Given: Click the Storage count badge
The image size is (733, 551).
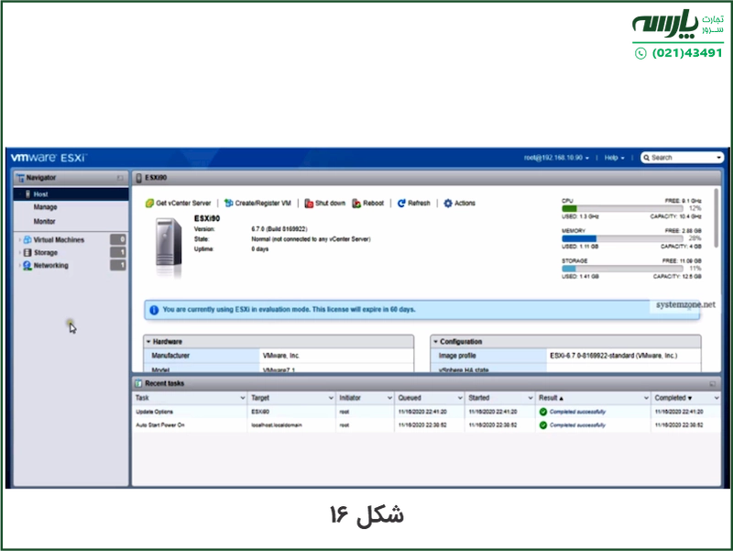Looking at the screenshot, I should click(x=118, y=253).
